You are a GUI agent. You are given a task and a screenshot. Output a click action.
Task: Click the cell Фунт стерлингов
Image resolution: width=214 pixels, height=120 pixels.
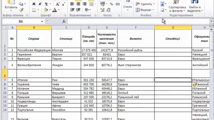[x=136, y=65]
